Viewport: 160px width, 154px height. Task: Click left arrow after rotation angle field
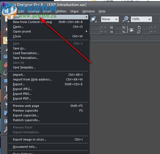152,27
